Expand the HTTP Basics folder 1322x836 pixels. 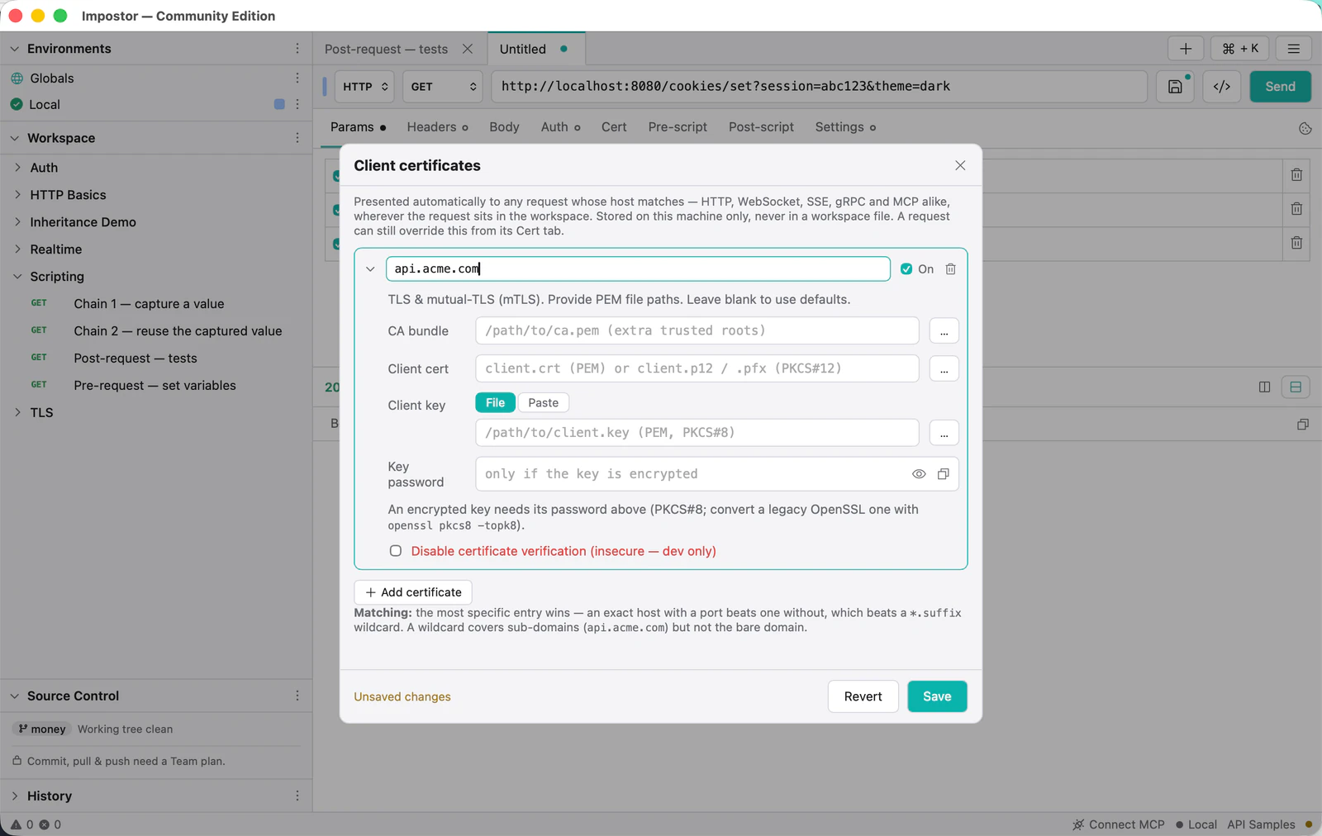[x=17, y=195]
